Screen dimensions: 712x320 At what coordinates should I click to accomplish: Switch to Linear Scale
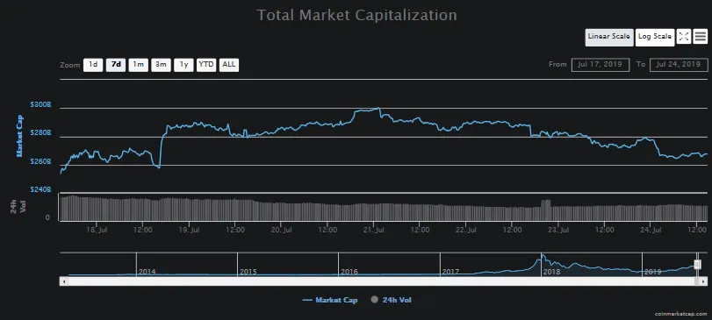609,37
